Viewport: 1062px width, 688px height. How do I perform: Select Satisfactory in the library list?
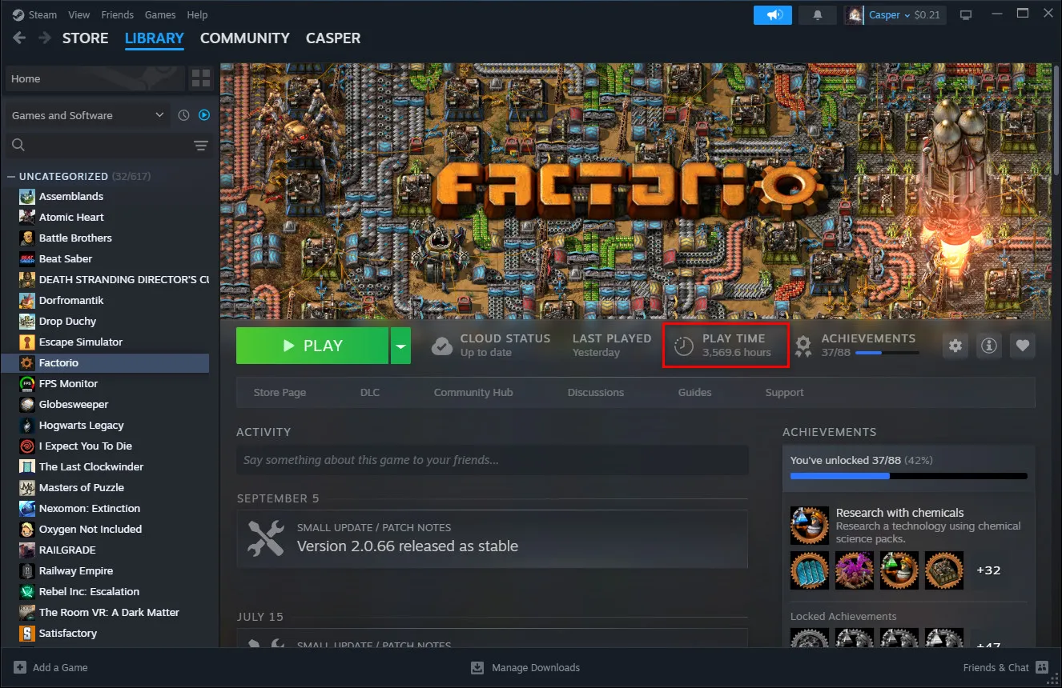coord(106,633)
